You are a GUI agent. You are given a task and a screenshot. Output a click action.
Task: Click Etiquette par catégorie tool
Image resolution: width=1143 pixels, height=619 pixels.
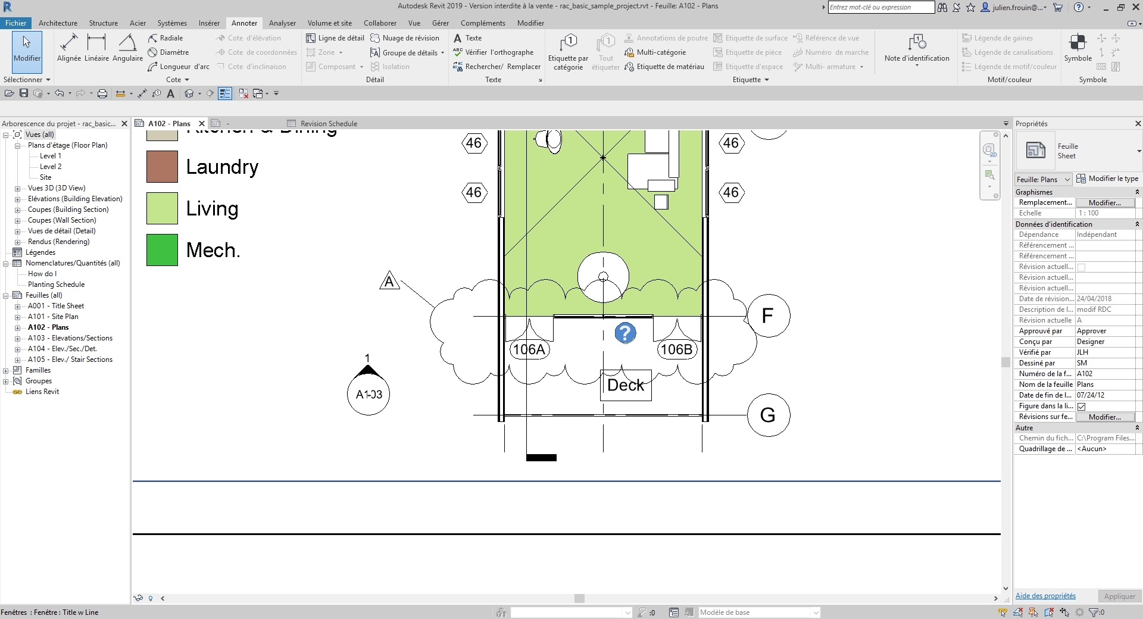click(x=568, y=52)
